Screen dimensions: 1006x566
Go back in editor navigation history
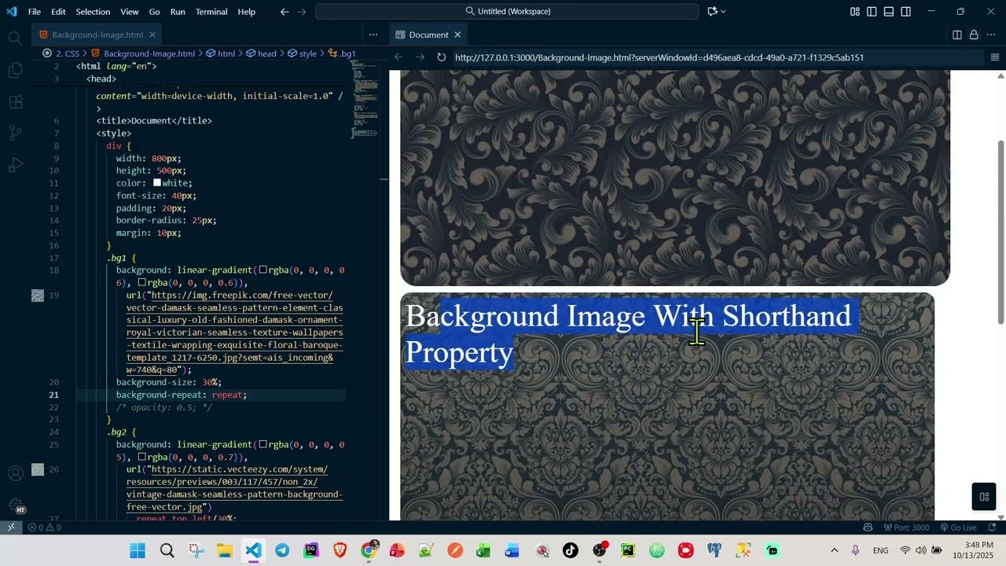click(x=285, y=12)
